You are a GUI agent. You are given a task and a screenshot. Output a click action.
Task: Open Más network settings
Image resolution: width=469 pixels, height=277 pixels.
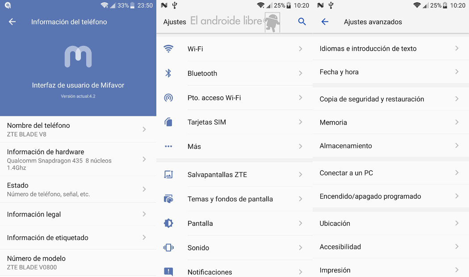[x=234, y=147]
